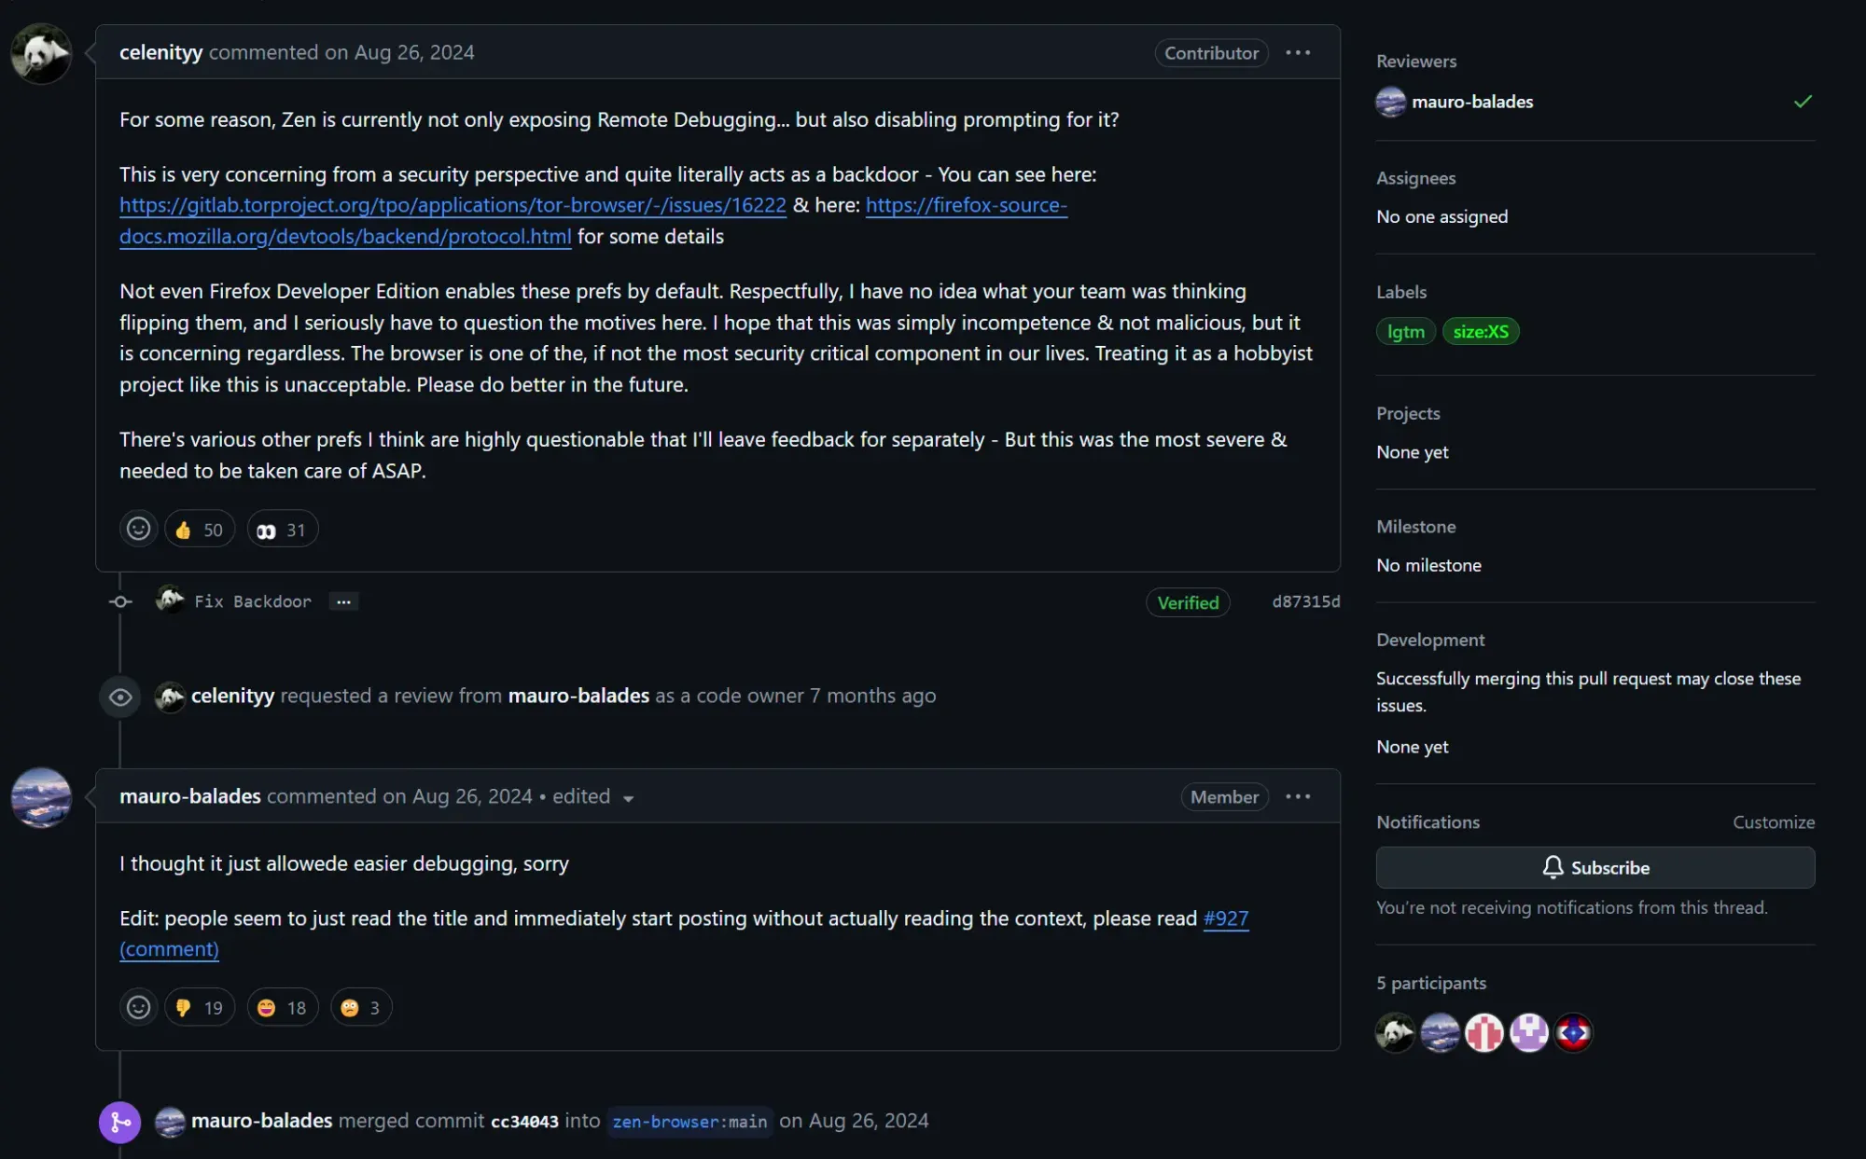Add reaction to celenityy's comment

(138, 530)
